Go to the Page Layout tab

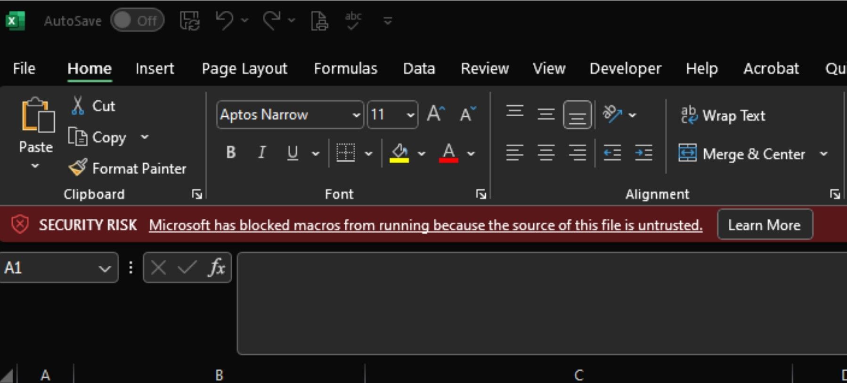coord(244,69)
